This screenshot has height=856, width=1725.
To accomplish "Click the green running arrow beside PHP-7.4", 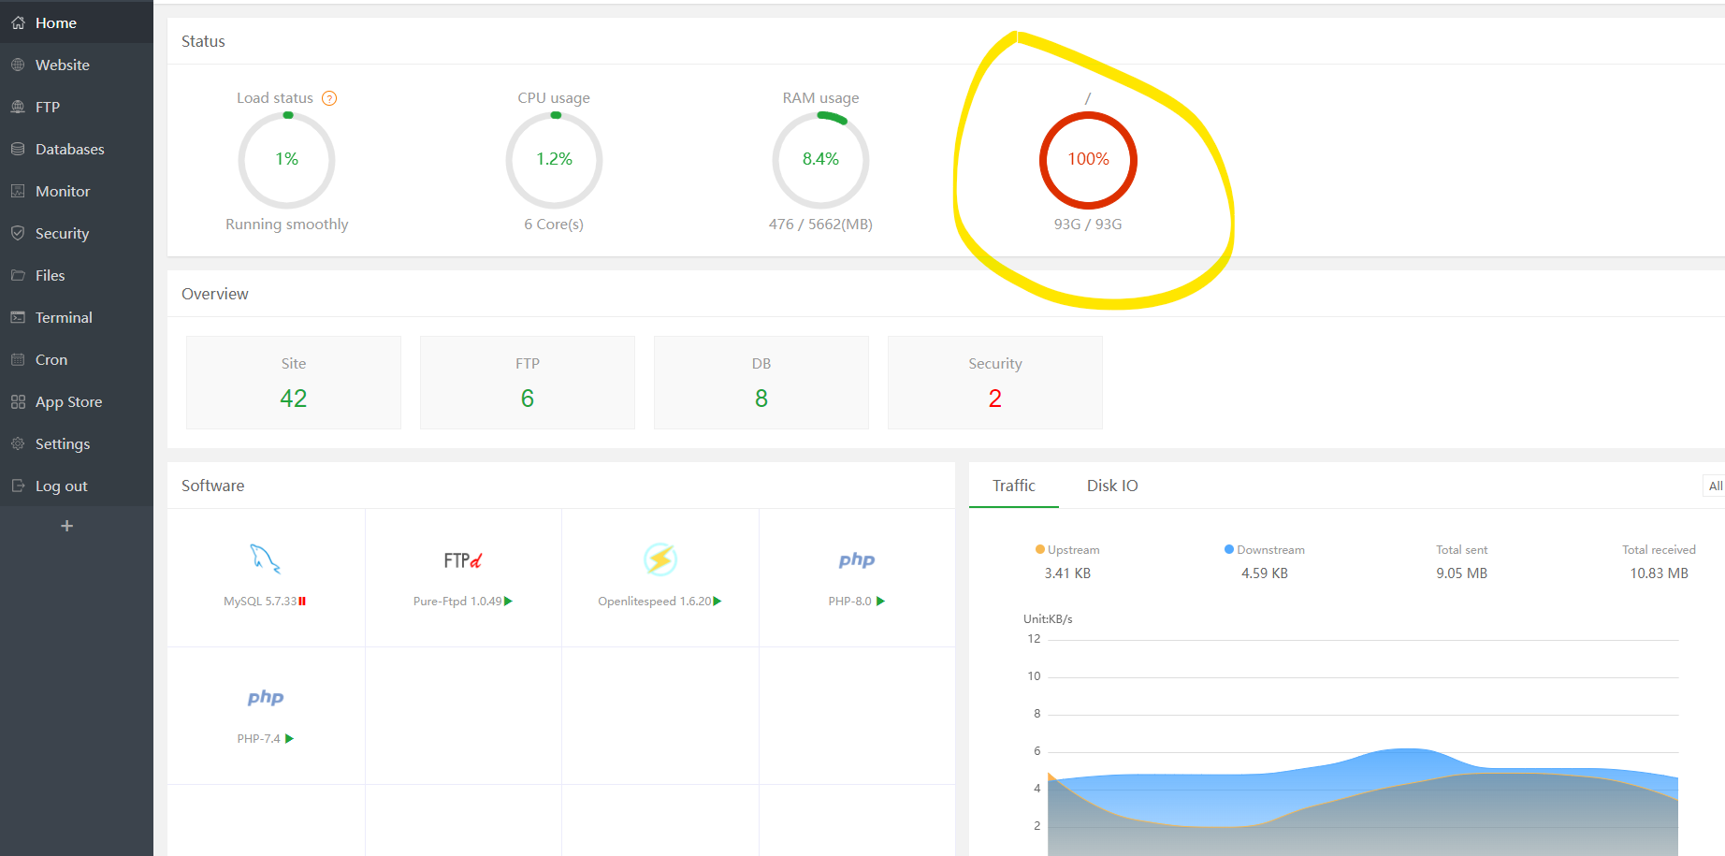I will click(x=289, y=739).
